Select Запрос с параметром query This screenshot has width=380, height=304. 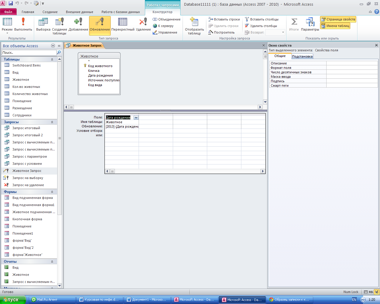[29, 156]
